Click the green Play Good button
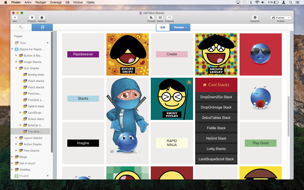 click(x=261, y=143)
